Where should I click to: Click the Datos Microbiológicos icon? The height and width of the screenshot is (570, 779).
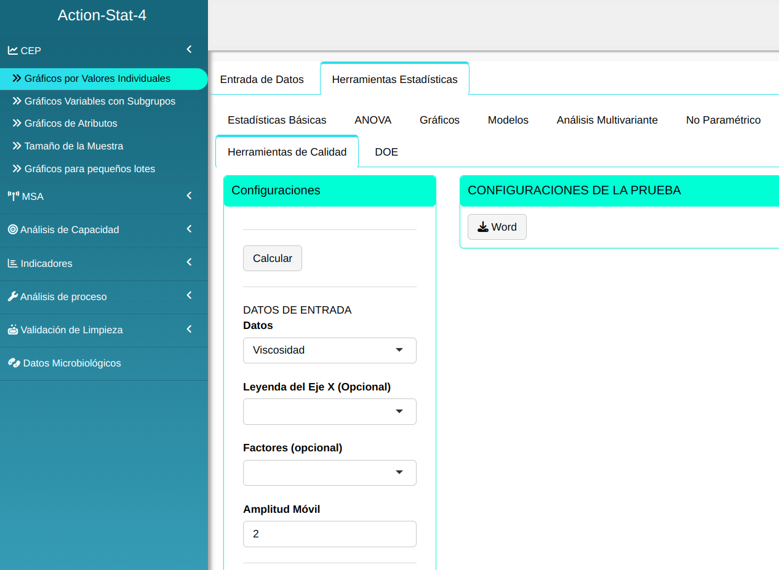(x=14, y=363)
